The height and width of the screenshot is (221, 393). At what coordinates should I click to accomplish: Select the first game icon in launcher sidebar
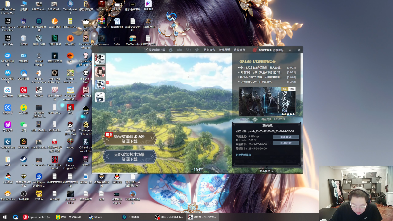tap(100, 59)
